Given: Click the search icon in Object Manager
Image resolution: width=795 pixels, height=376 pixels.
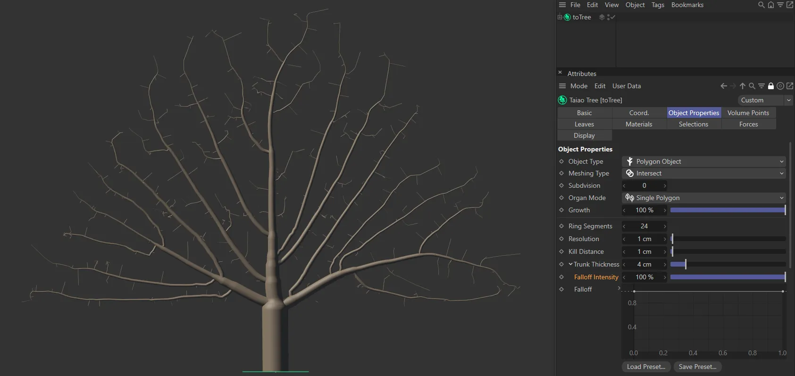Looking at the screenshot, I should click(x=761, y=5).
